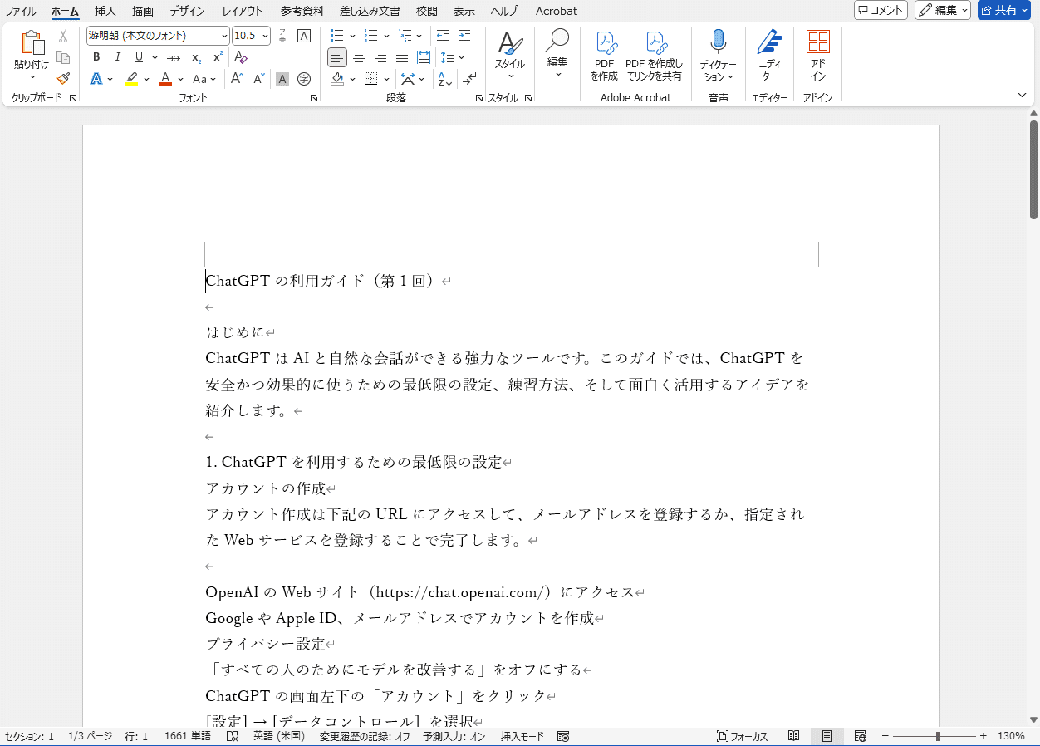Click the spelling check status bar icon
Viewport: 1040px width, 746px height.
point(233,736)
